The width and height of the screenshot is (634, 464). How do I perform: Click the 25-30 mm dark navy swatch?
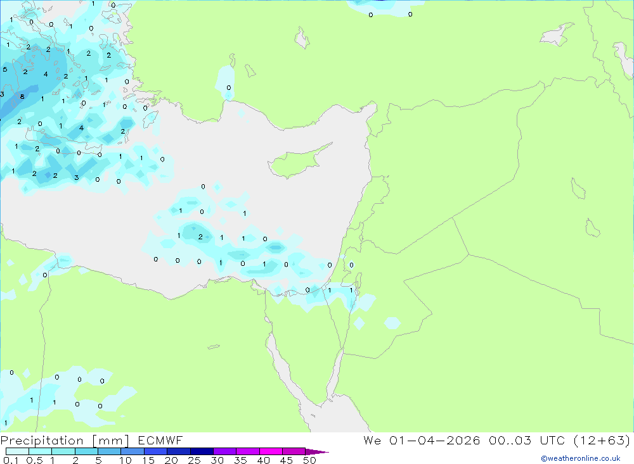[x=202, y=451]
